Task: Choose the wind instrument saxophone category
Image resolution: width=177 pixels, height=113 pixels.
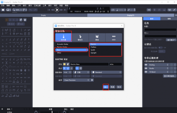Action: 80,37
